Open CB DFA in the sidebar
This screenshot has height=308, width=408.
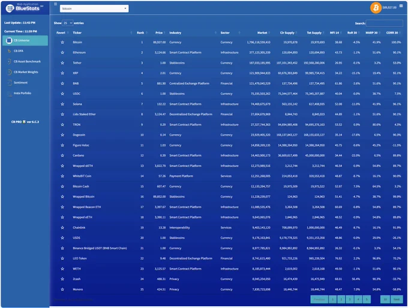click(x=19, y=51)
